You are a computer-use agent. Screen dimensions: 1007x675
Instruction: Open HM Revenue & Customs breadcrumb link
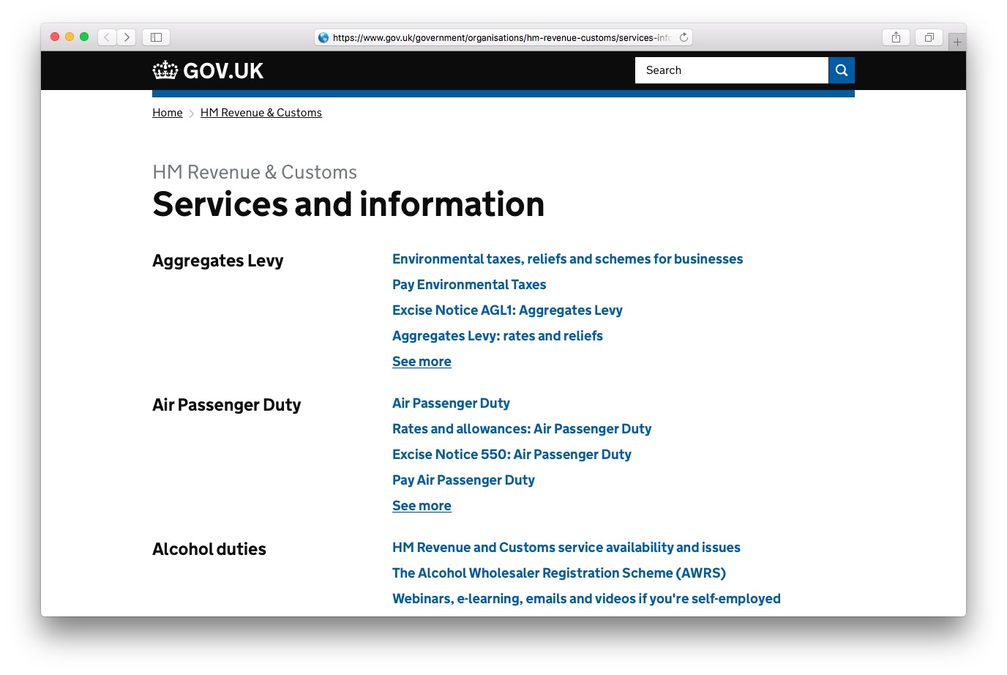point(261,113)
